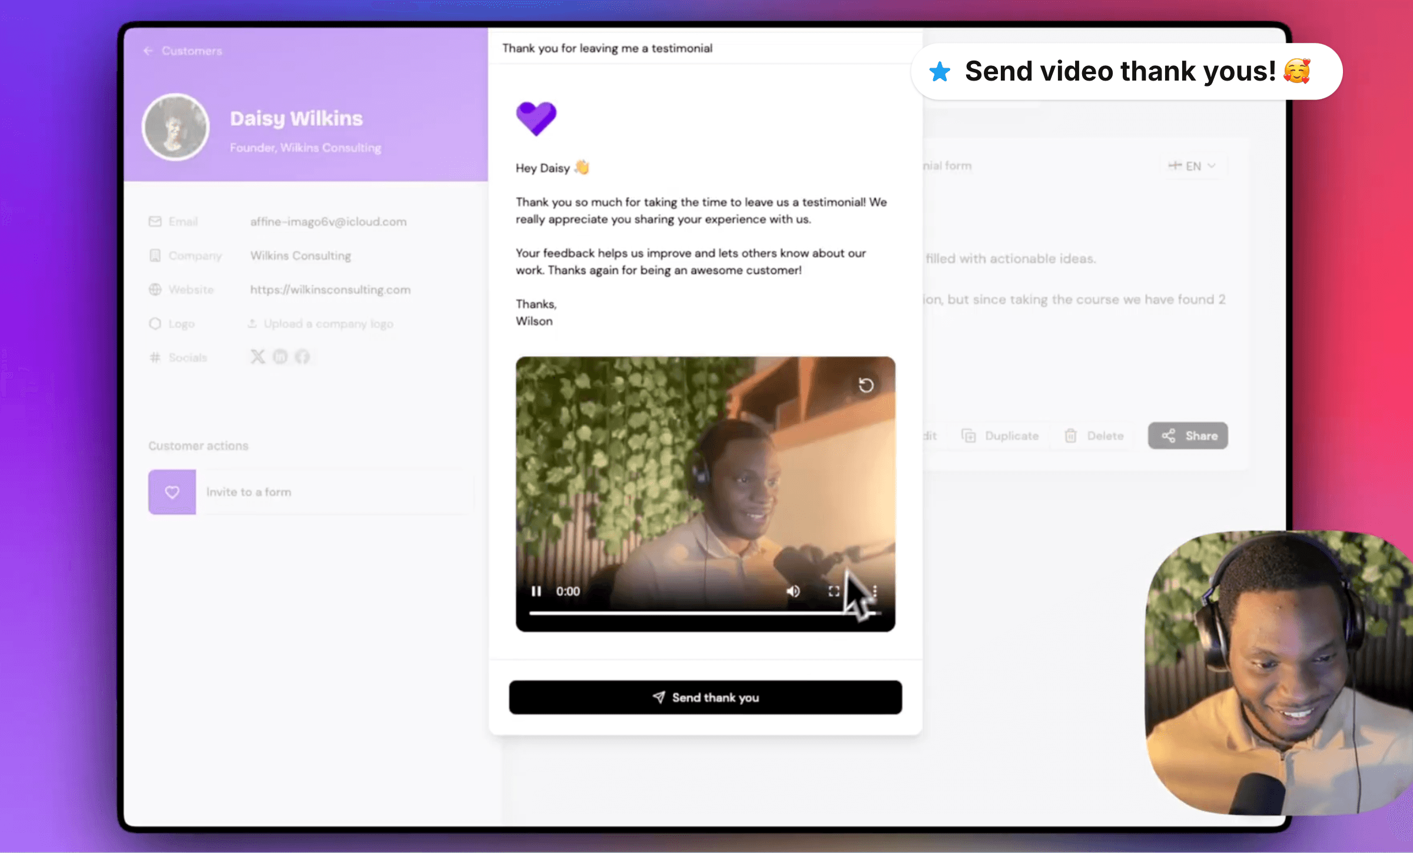
Task: Click the Website globe icon
Action: pyautogui.click(x=155, y=289)
